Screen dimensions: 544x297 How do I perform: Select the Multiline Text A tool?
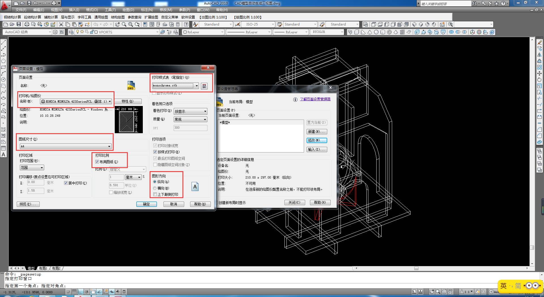coord(3,154)
